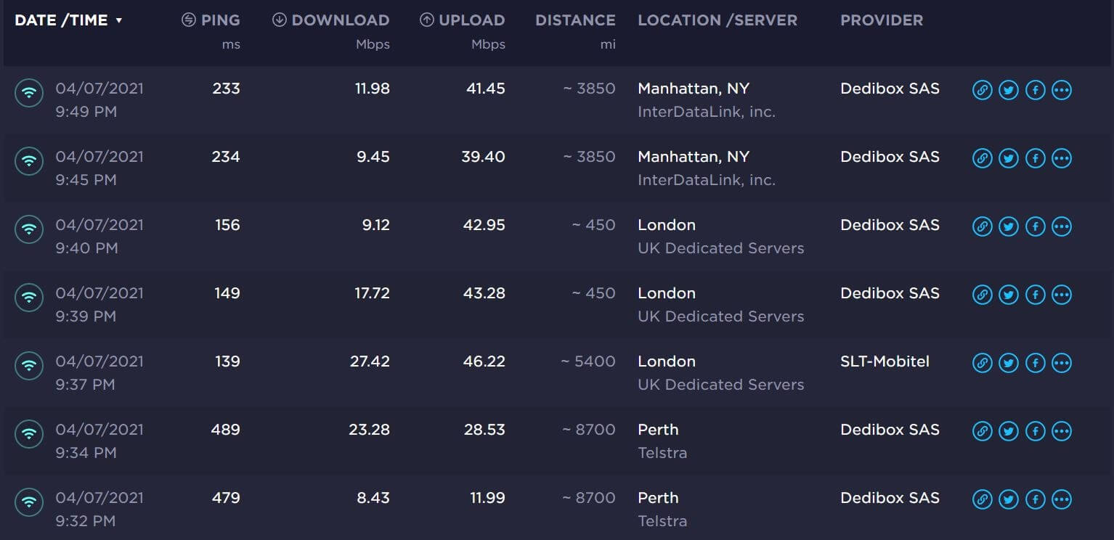Share the 9:45 PM result on Facebook
This screenshot has width=1114, height=540.
pyautogui.click(x=1035, y=158)
